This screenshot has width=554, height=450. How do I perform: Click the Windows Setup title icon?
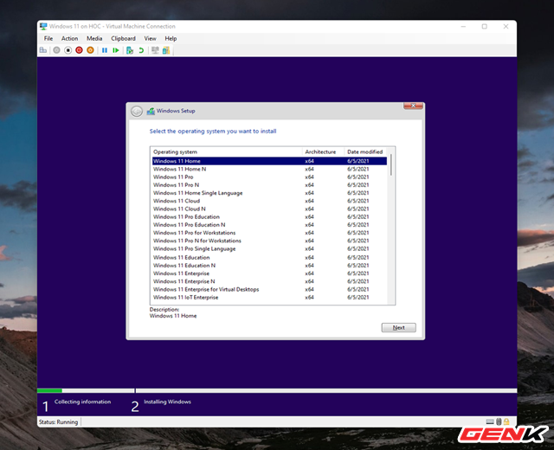click(x=151, y=111)
